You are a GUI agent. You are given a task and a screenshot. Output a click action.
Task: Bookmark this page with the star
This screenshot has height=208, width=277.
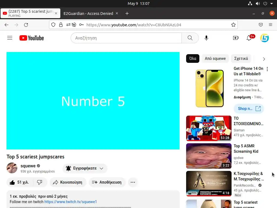pyautogui.click(x=233, y=25)
